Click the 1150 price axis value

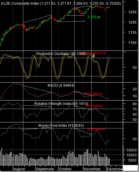point(132,33)
